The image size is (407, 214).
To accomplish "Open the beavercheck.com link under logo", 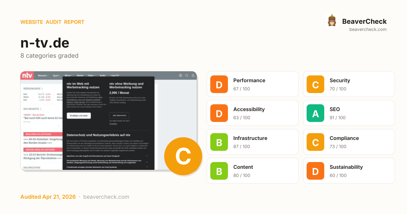I will [x=368, y=30].
